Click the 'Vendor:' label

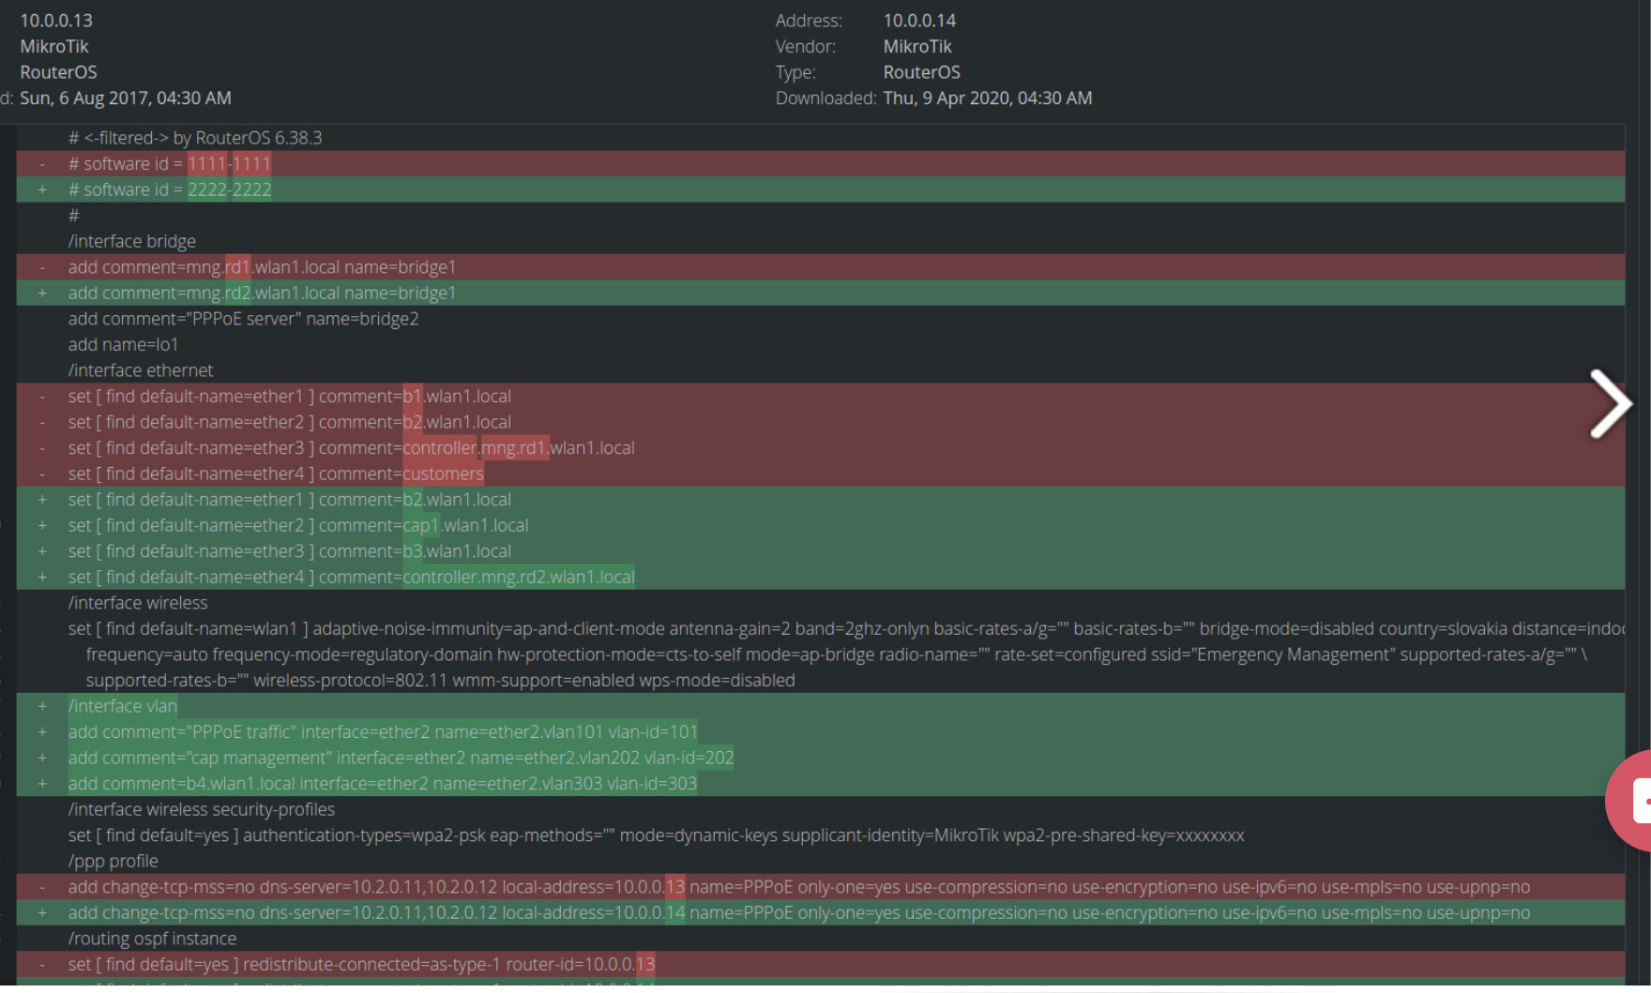pos(806,47)
